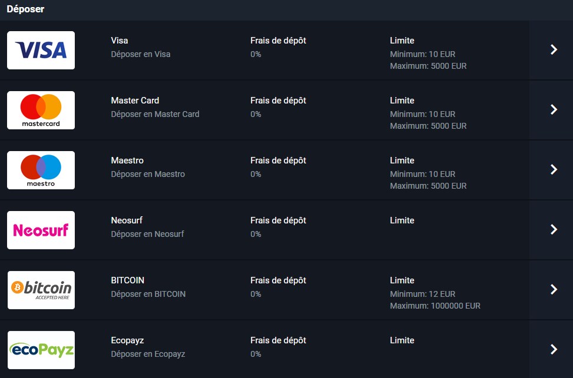Click the Neosurf row chevron arrow
The height and width of the screenshot is (378, 573).
coord(553,230)
